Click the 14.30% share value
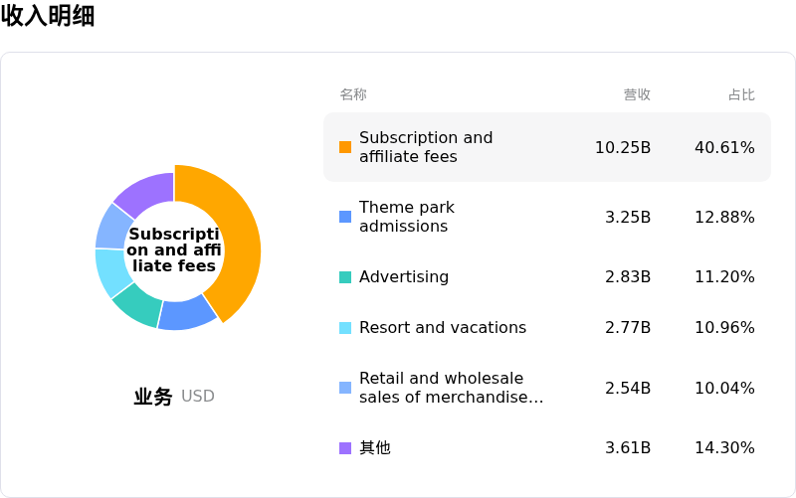Screen dimensions: 796x498 coord(724,447)
